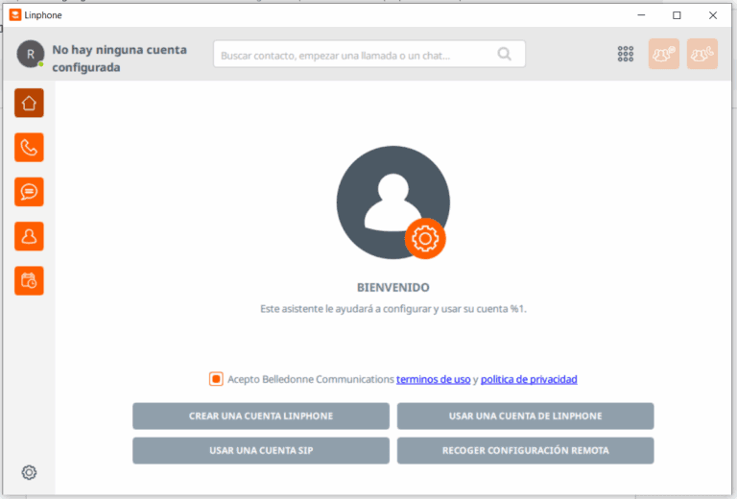Focus the Buscar contacto search field

tap(369, 54)
